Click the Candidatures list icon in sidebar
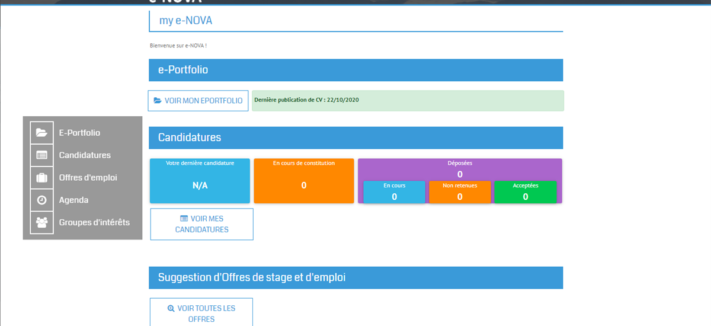Screen dimensions: 711x326 (x=41, y=155)
